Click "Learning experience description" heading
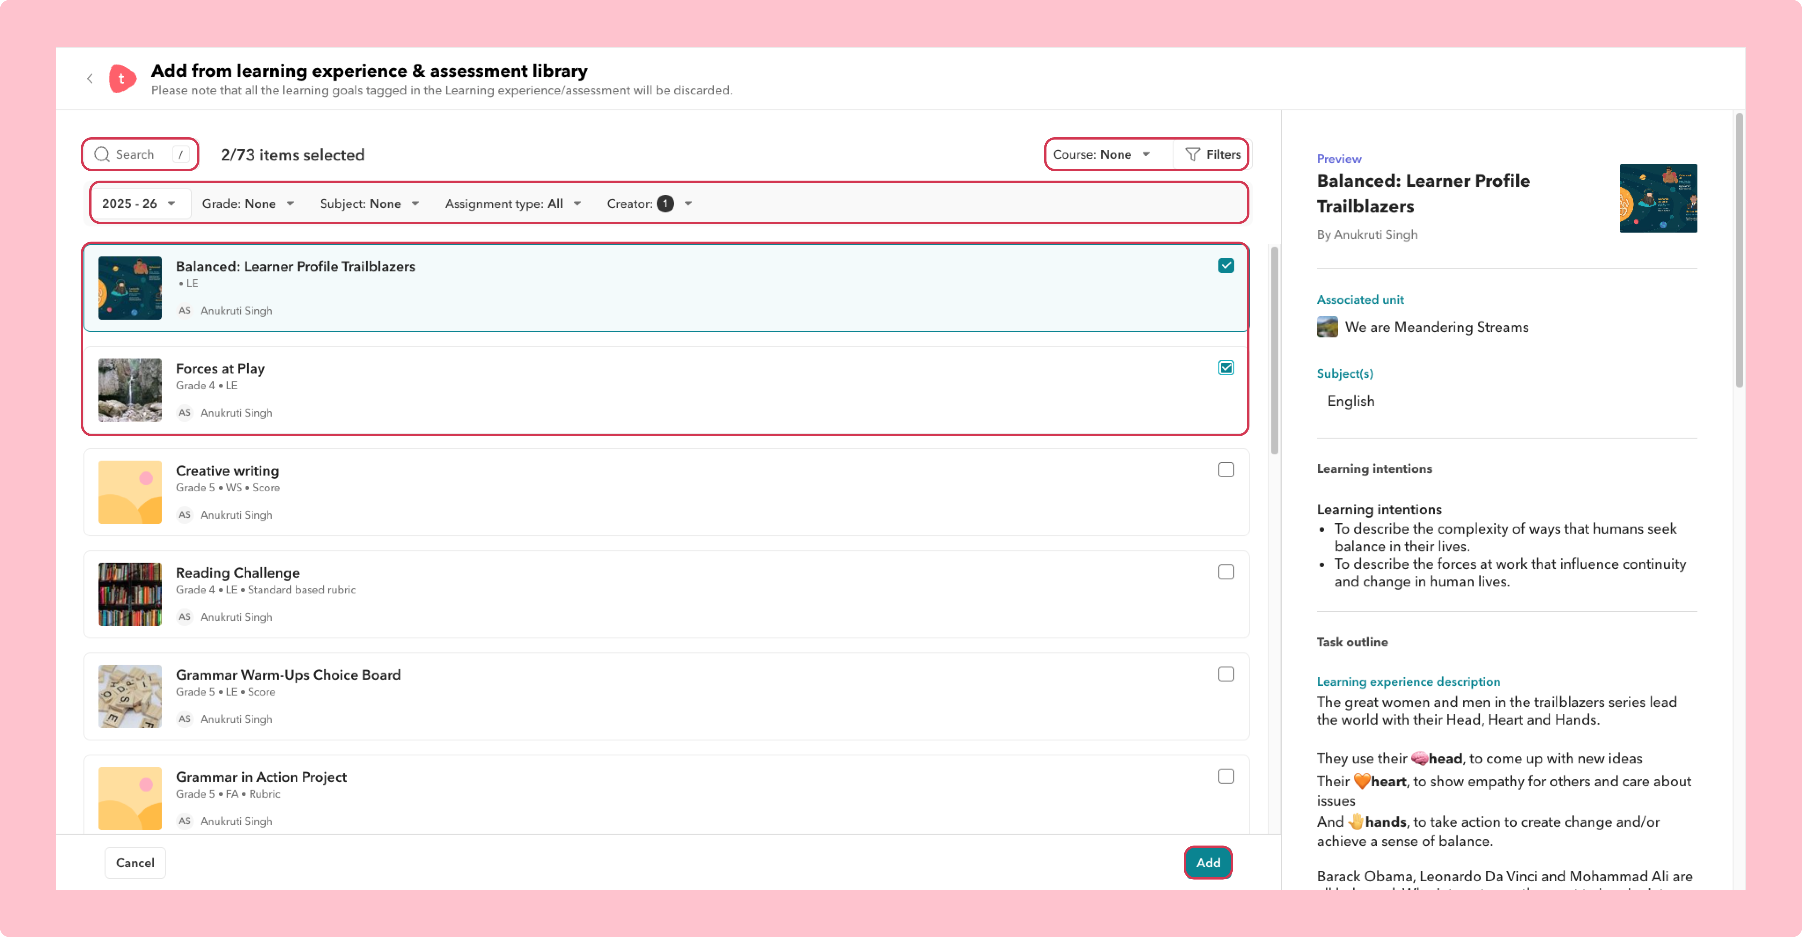Image resolution: width=1802 pixels, height=937 pixels. pos(1409,682)
